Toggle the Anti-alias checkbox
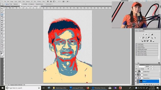The height and width of the screenshot is (90, 161). [23, 4]
